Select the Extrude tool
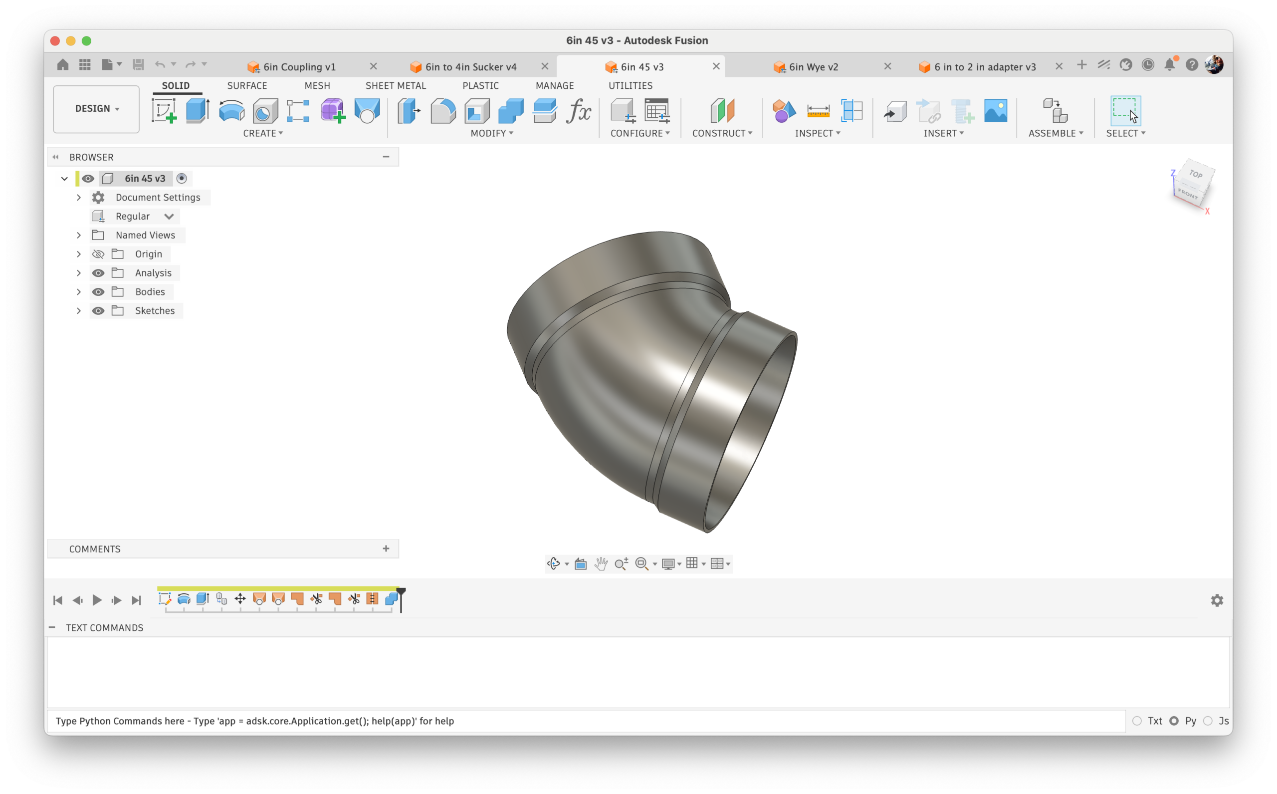The height and width of the screenshot is (794, 1277). pos(198,111)
